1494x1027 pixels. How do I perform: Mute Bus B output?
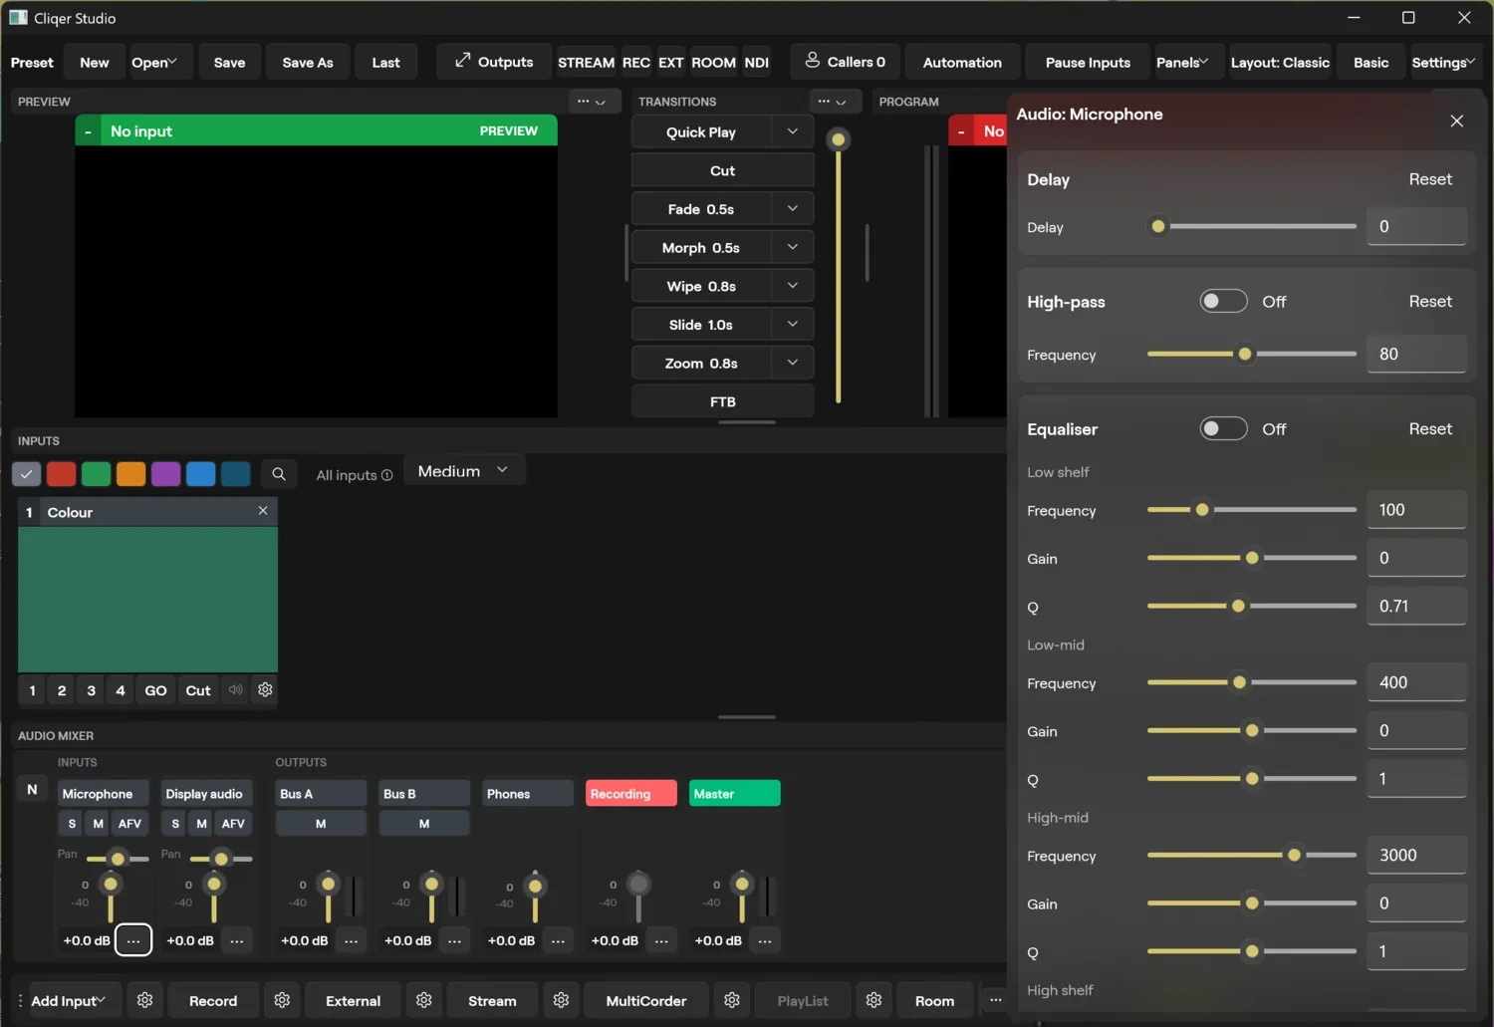coord(424,824)
